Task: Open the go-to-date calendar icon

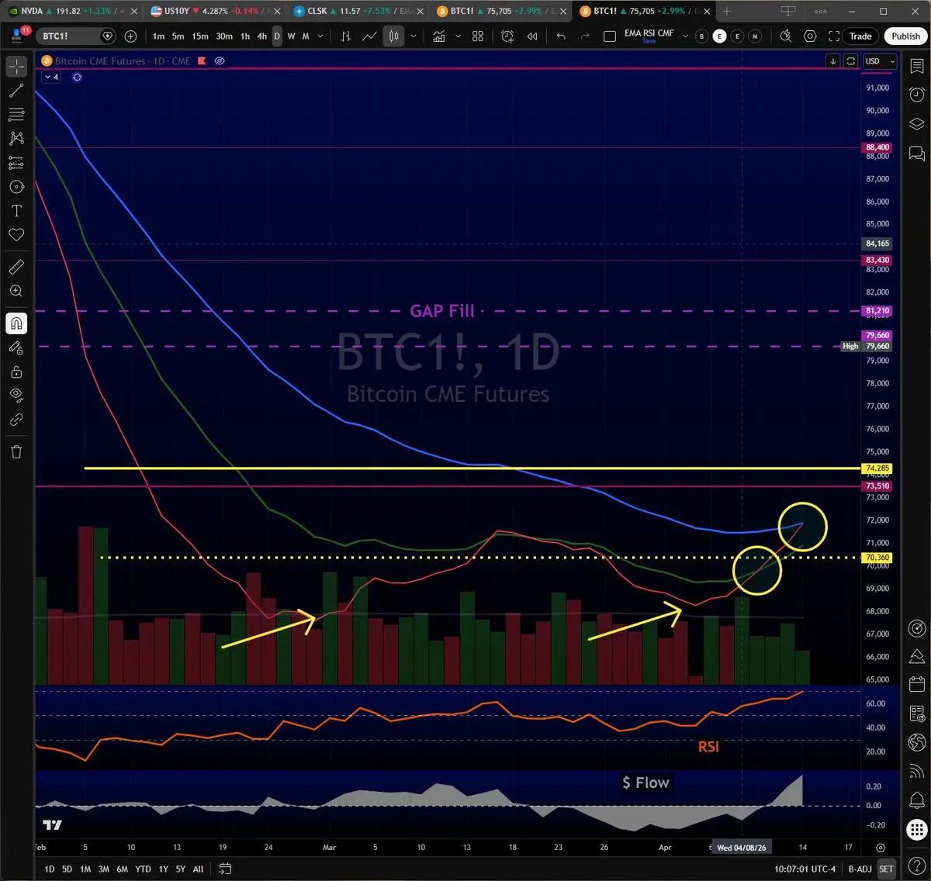Action: tap(225, 869)
